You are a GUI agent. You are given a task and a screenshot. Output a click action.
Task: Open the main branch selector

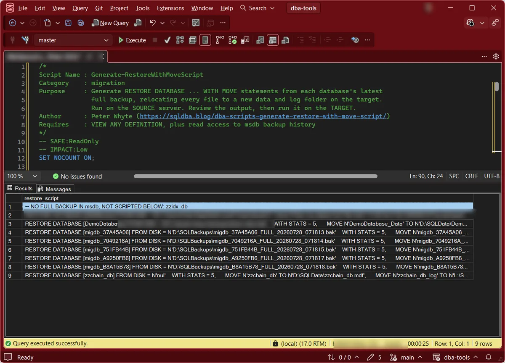pyautogui.click(x=407, y=358)
